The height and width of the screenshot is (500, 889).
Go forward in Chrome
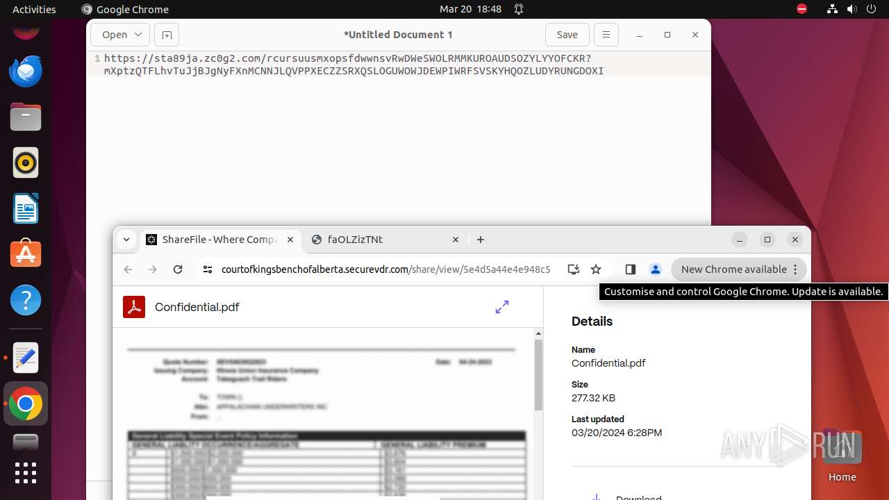pyautogui.click(x=153, y=269)
